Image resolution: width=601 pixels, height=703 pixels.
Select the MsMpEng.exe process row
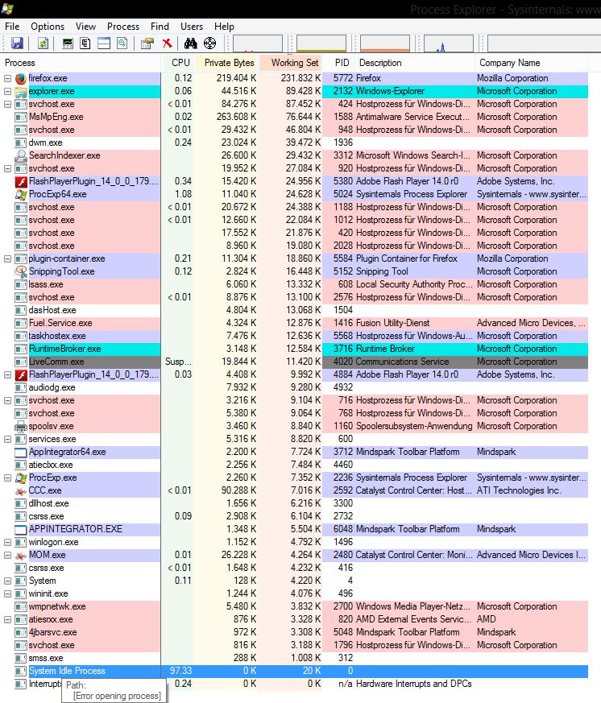coord(294,117)
